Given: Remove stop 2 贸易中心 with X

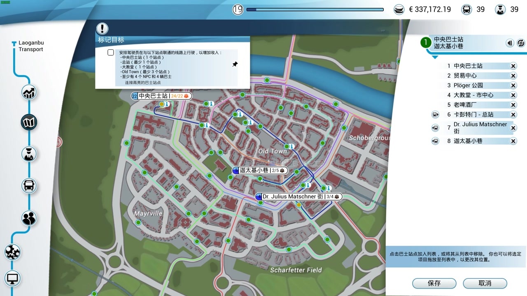Looking at the screenshot, I should point(513,76).
